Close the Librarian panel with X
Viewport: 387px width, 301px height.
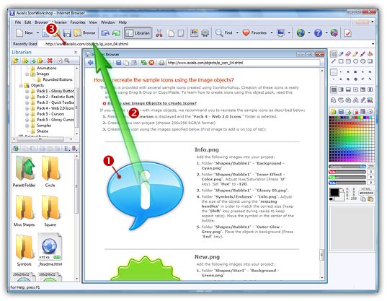click(x=76, y=52)
